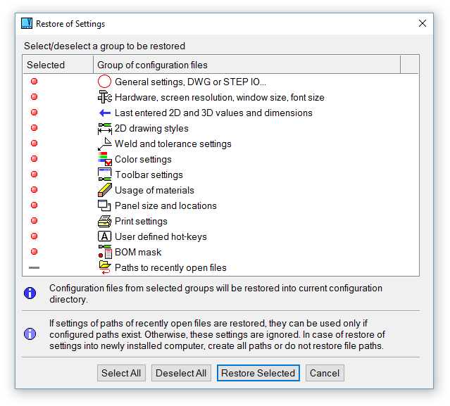The height and width of the screenshot is (406, 450).
Task: Toggle red dot for User defined hot-keys
Action: [x=35, y=236]
